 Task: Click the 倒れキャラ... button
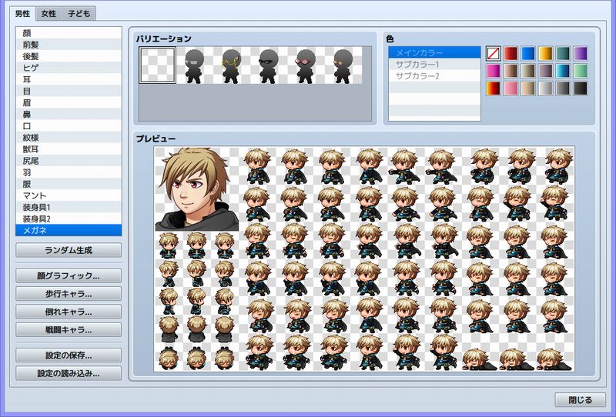pos(69,312)
